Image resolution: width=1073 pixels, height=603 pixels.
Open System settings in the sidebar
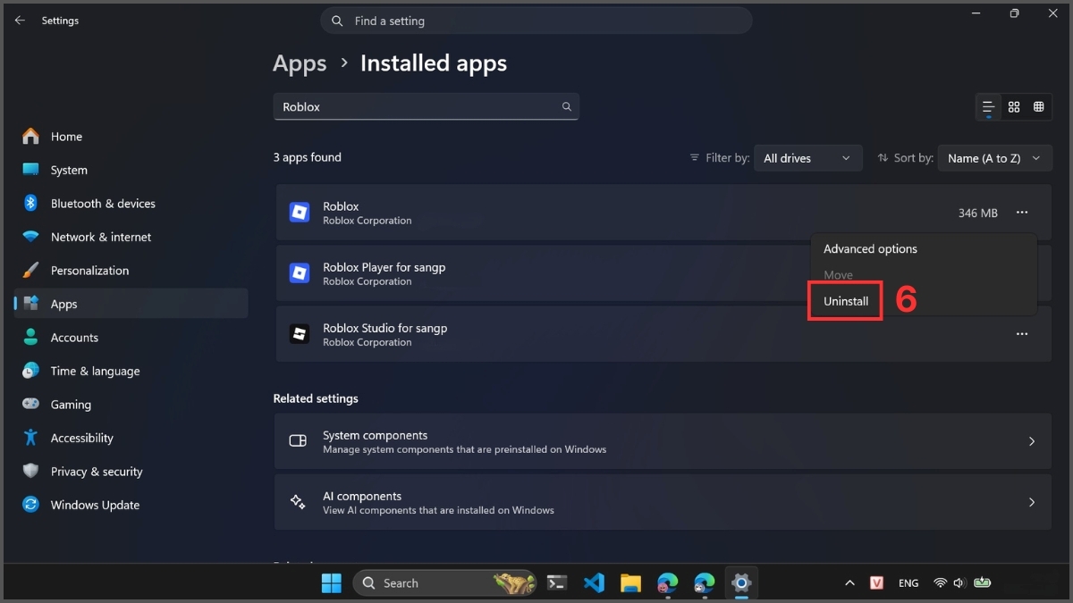pyautogui.click(x=131, y=170)
